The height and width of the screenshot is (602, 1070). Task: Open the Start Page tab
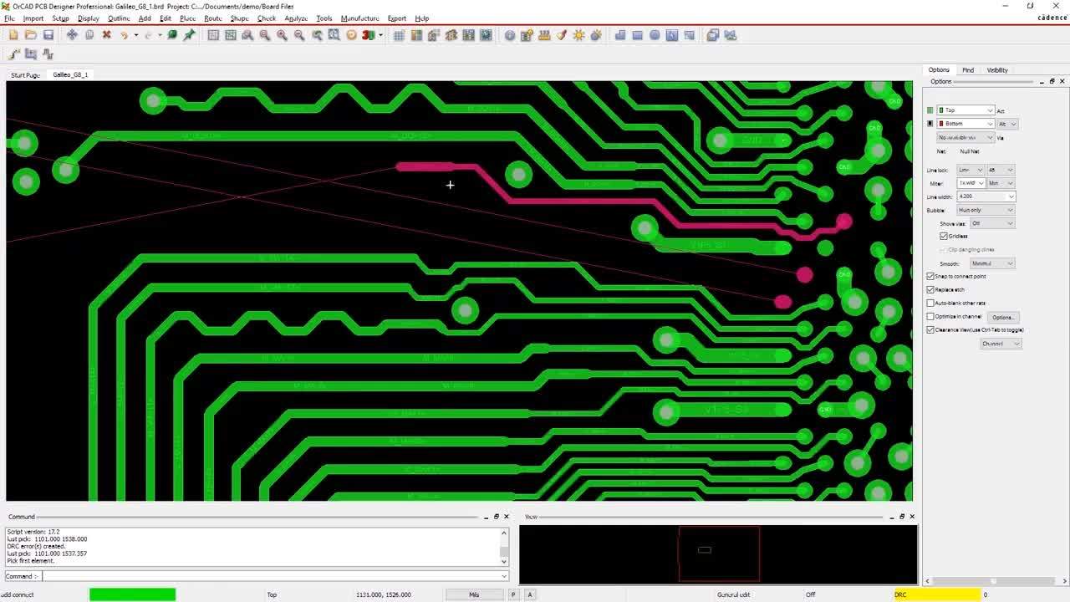(x=25, y=75)
